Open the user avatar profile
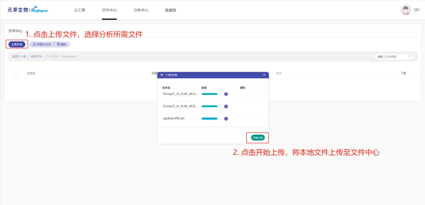 point(406,10)
